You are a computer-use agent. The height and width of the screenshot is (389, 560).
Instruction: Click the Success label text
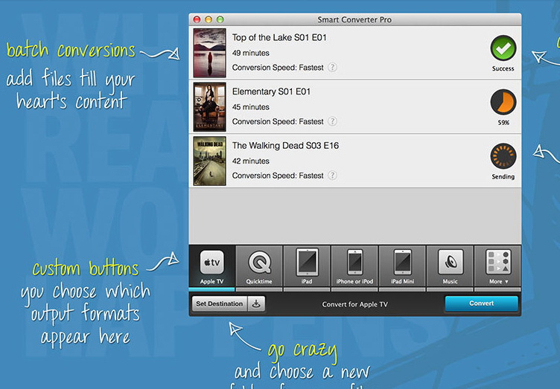click(503, 68)
